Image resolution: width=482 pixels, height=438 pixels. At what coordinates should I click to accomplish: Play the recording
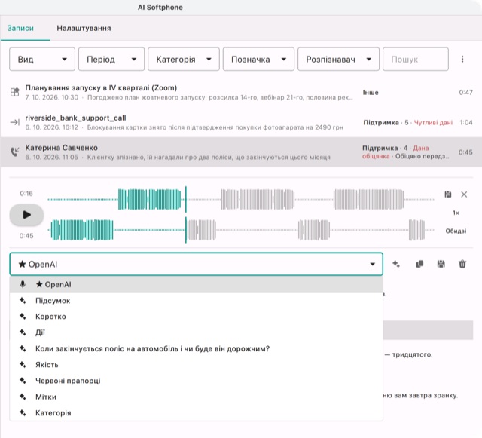27,215
